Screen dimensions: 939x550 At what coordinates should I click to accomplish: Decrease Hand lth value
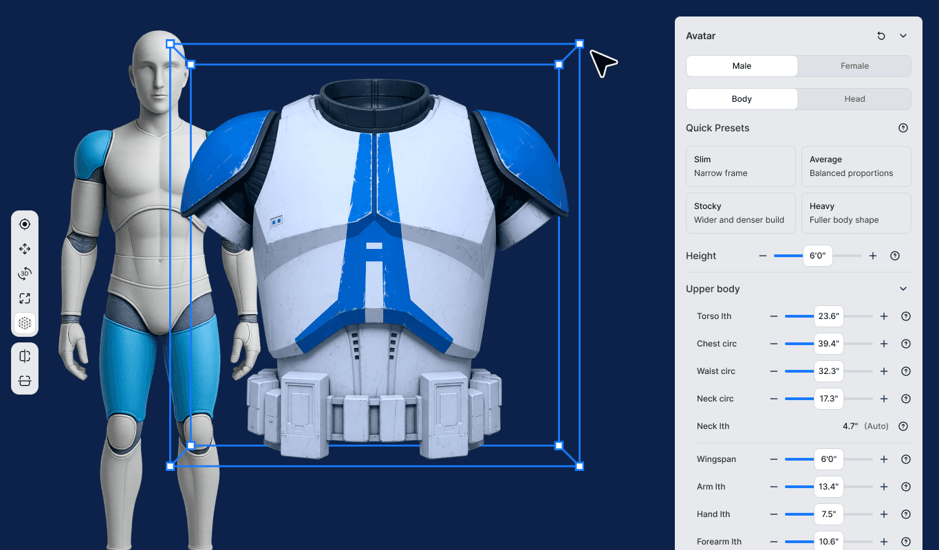[x=774, y=514]
